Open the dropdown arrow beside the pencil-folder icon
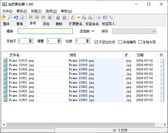The image size is (168, 133). tap(79, 18)
